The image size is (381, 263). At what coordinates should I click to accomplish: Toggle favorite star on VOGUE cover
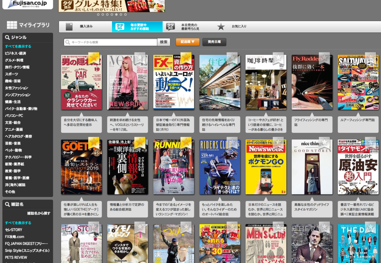pyautogui.click(x=140, y=58)
